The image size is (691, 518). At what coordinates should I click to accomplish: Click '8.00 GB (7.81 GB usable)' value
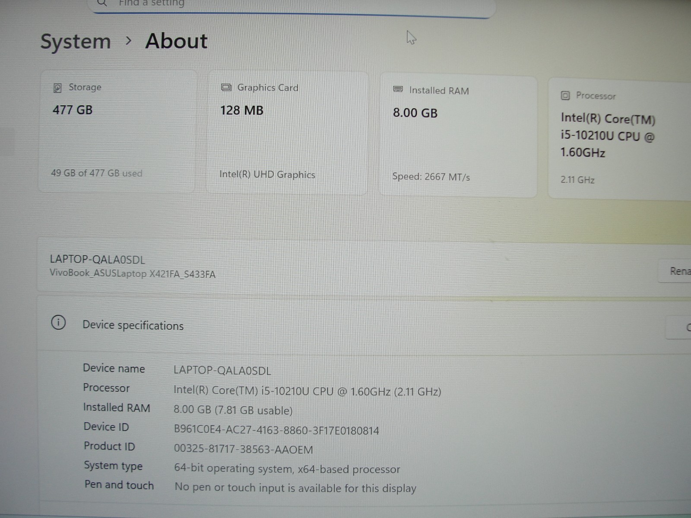tap(233, 410)
